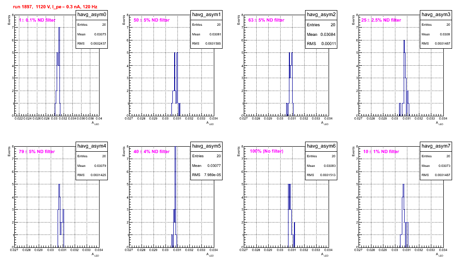459x263 pixels.
Task: Select the havg_asym5 stats box title
Action: pos(206,146)
